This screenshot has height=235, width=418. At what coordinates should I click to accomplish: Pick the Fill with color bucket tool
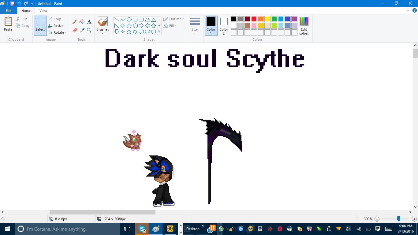click(x=82, y=22)
